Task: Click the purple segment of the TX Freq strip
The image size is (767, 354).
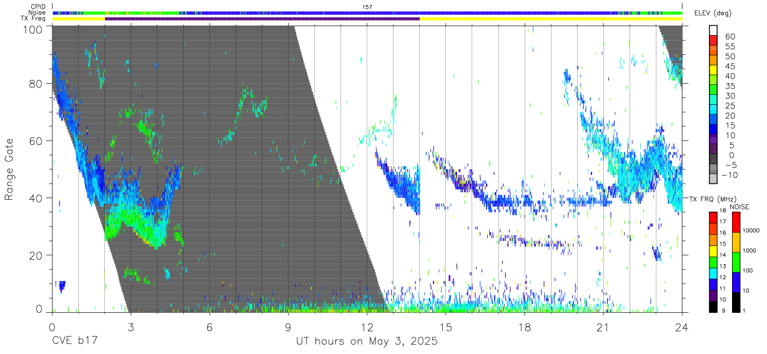Action: pos(262,18)
